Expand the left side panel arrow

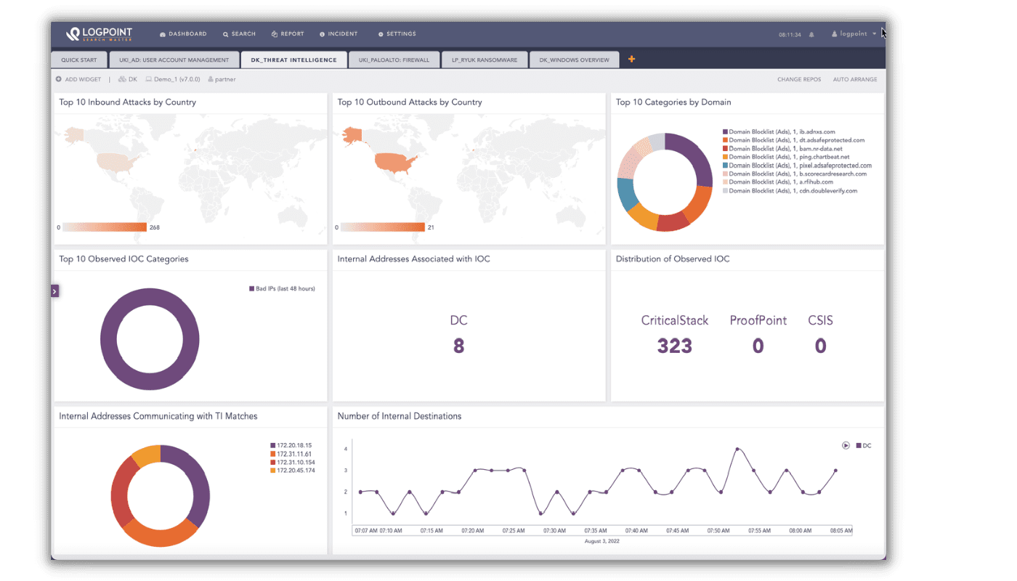tap(54, 291)
